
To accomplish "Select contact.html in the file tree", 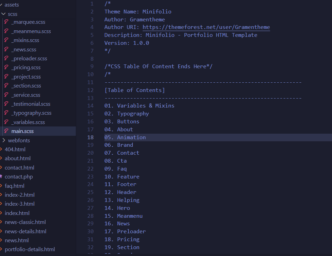I will pyautogui.click(x=20, y=167).
